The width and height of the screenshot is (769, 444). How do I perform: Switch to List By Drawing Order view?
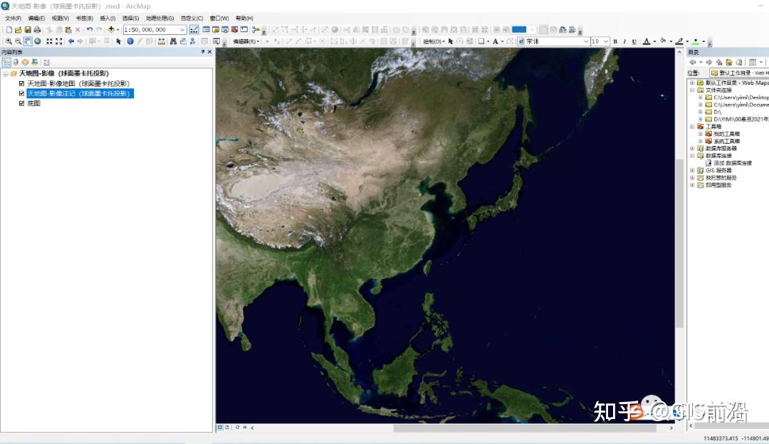[x=6, y=62]
